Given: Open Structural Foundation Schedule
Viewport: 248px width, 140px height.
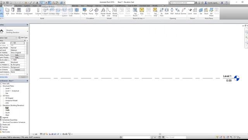Looking at the screenshot, I should tap(14, 122).
